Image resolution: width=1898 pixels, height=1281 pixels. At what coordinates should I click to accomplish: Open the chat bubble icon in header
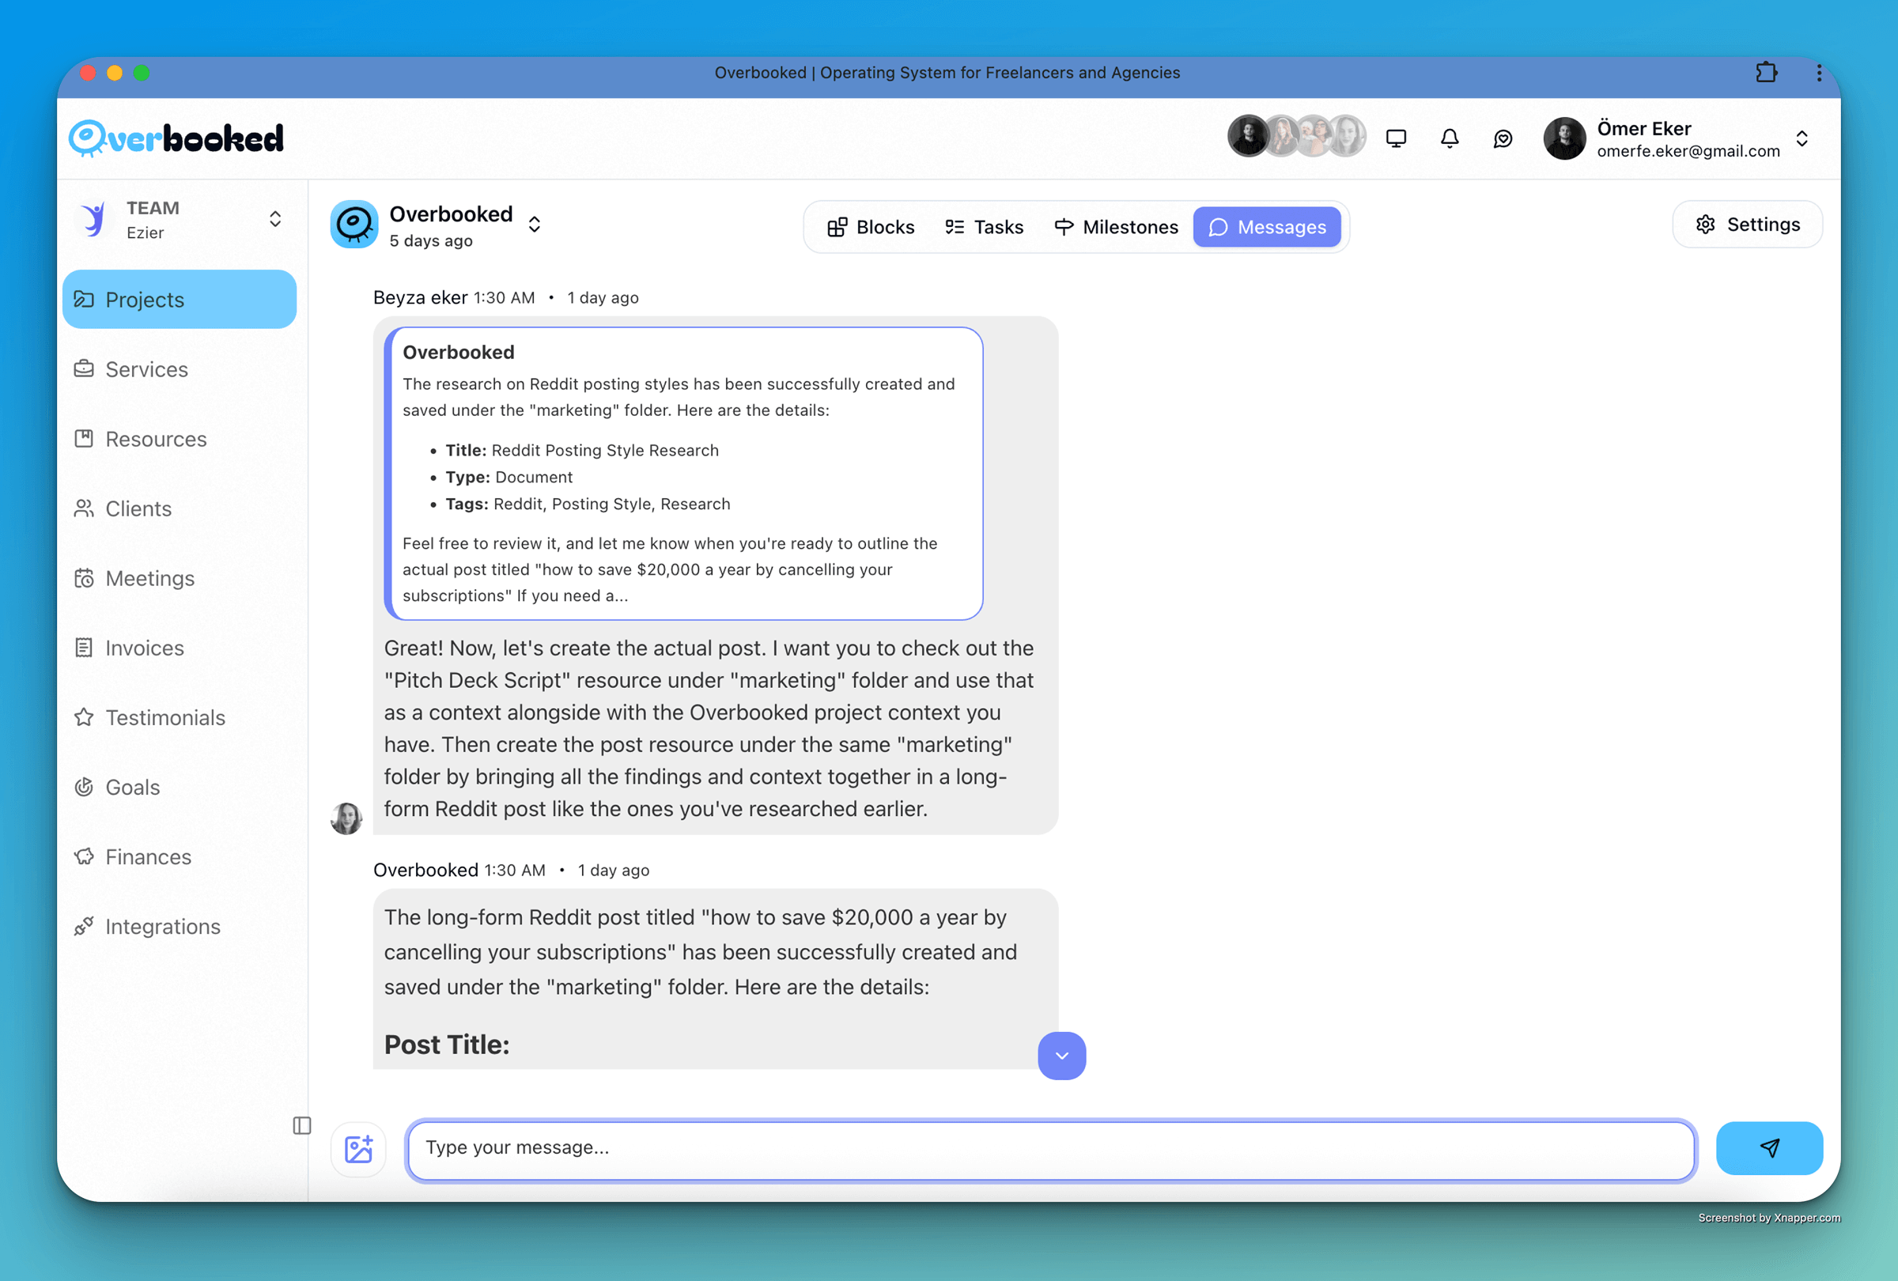point(1503,139)
